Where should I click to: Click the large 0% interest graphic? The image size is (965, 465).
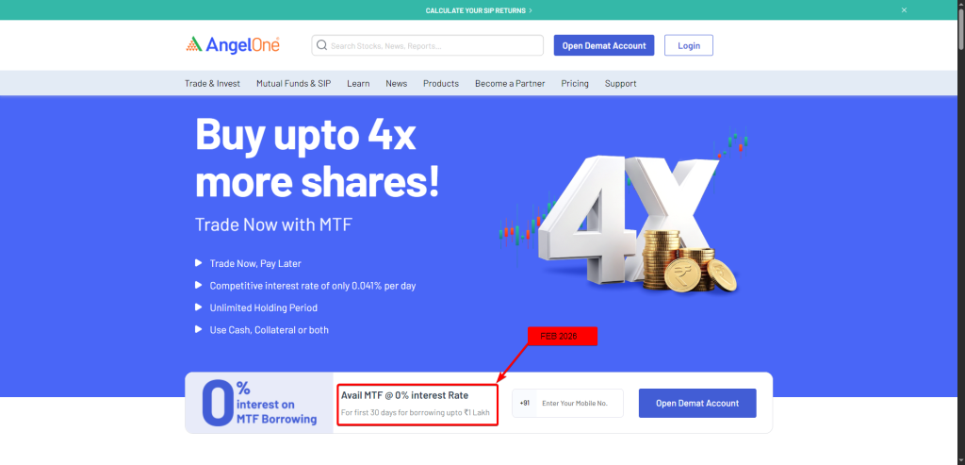[x=258, y=403]
